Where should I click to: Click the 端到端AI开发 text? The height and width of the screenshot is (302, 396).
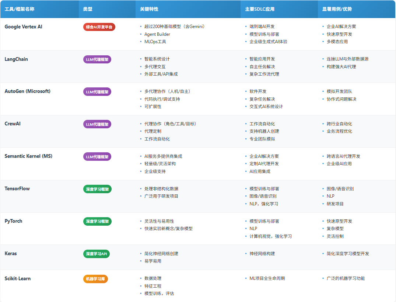[262, 27]
